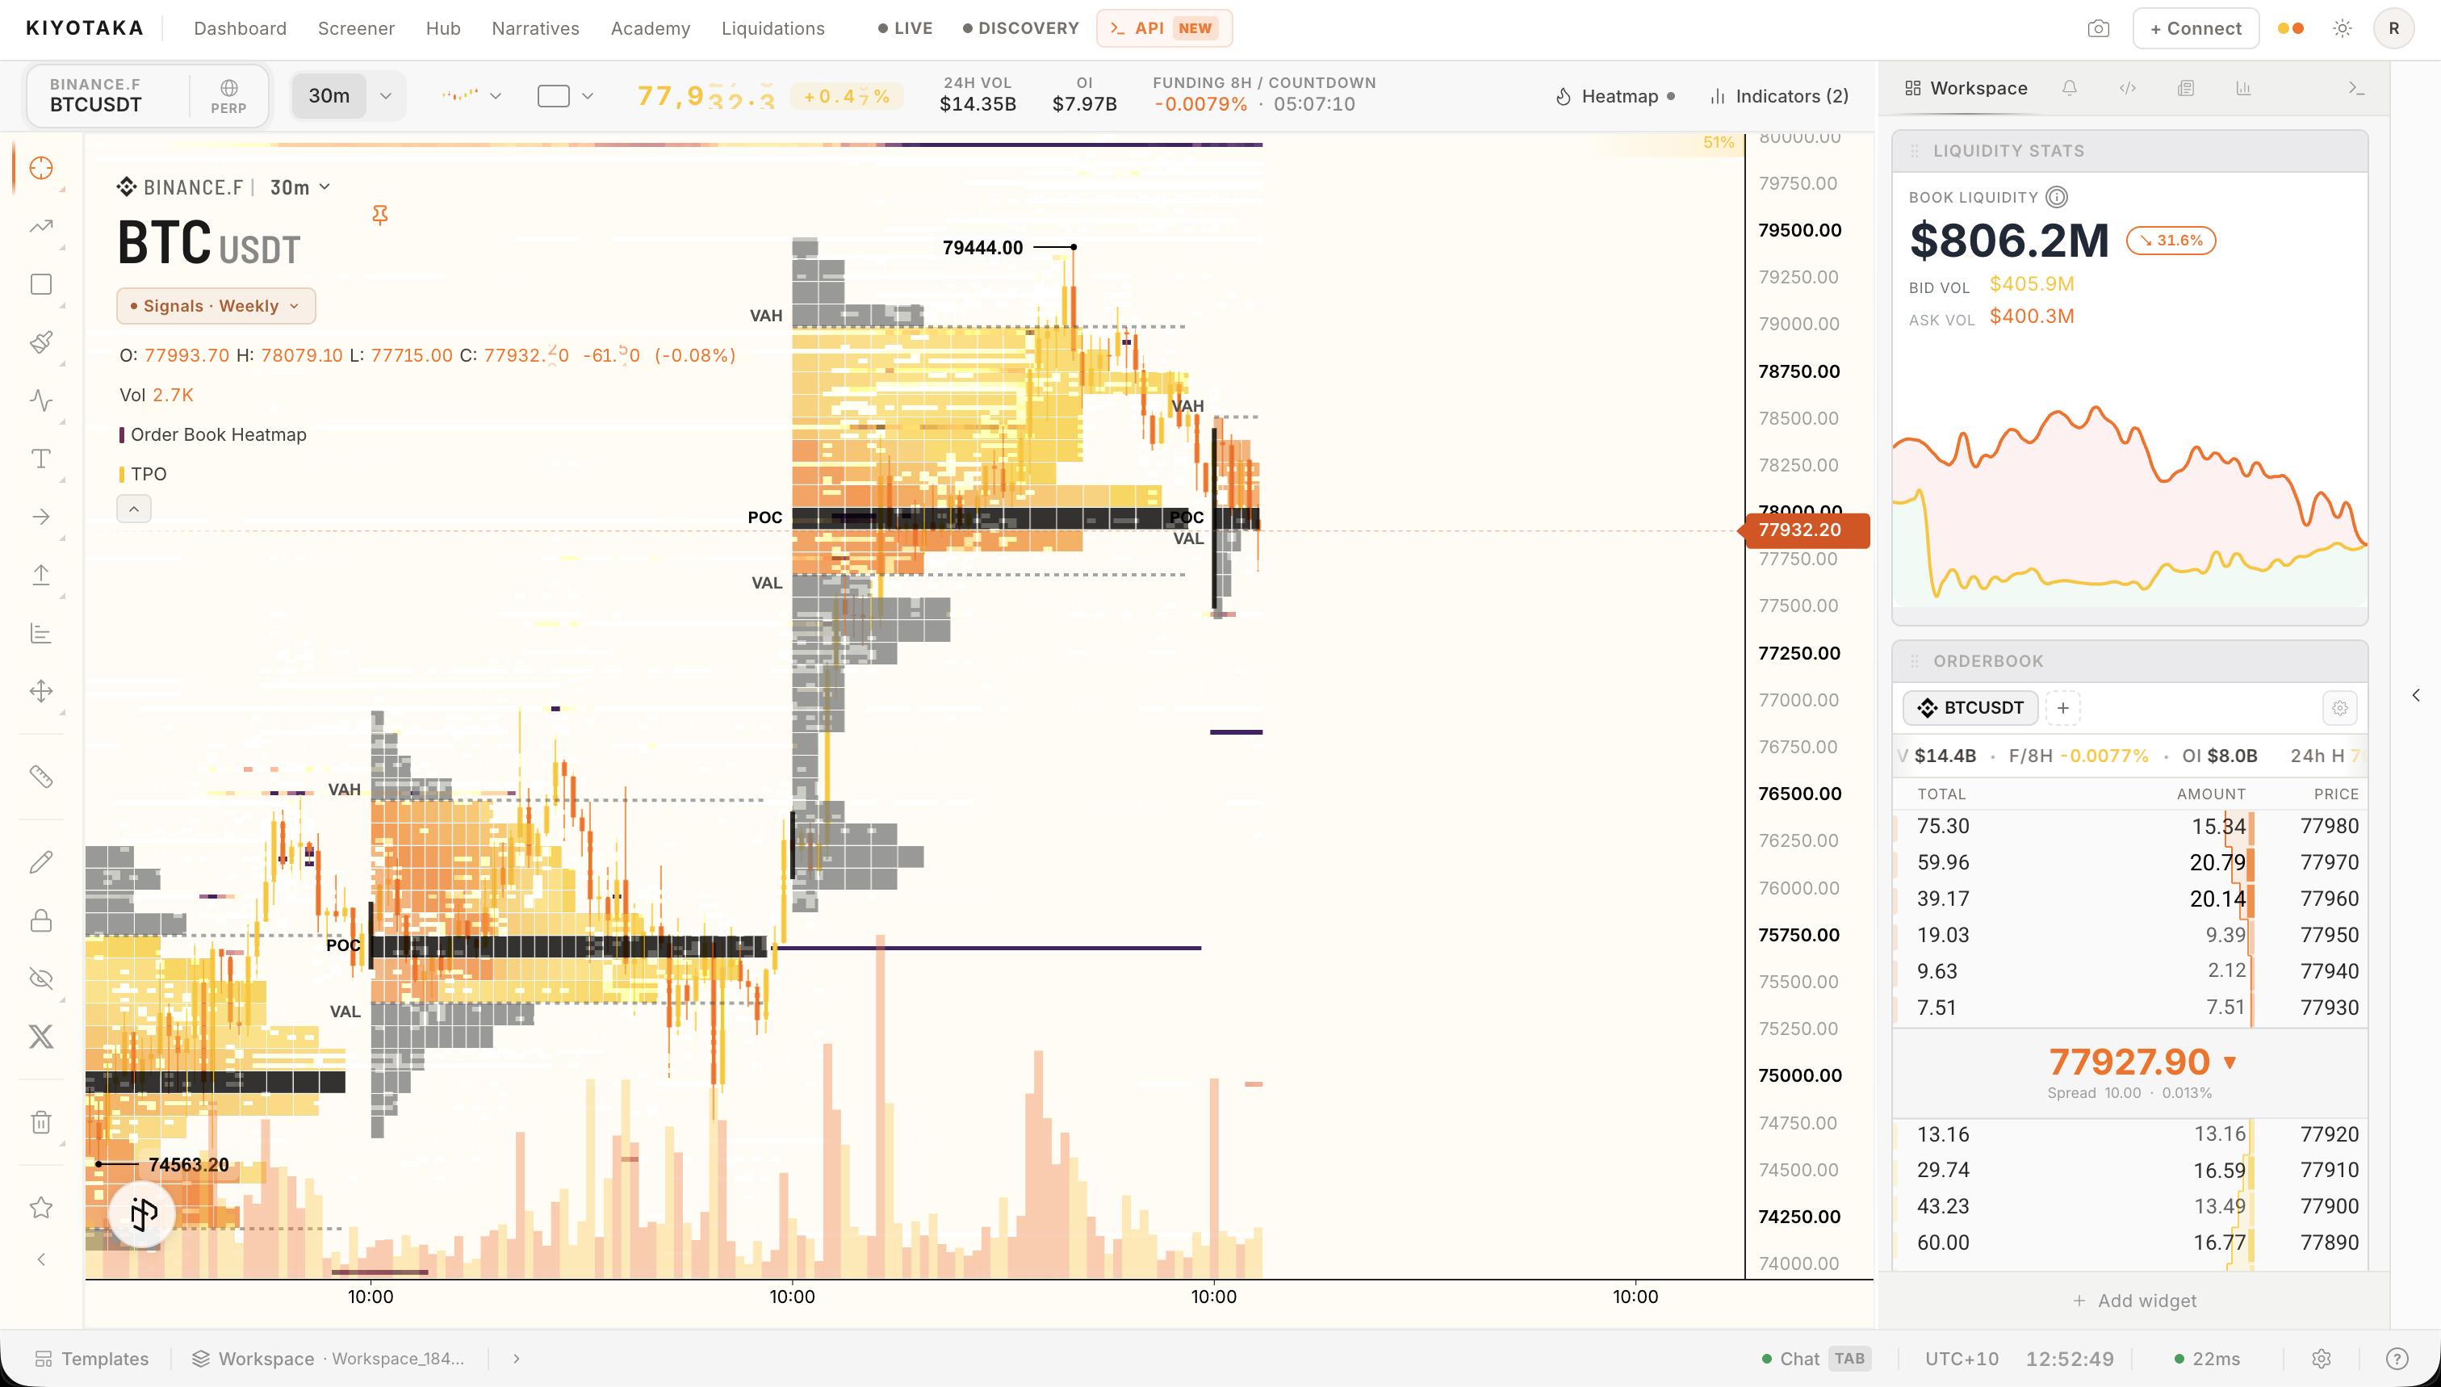Open Templates in bottom bar
2441x1387 pixels.
[x=91, y=1360]
